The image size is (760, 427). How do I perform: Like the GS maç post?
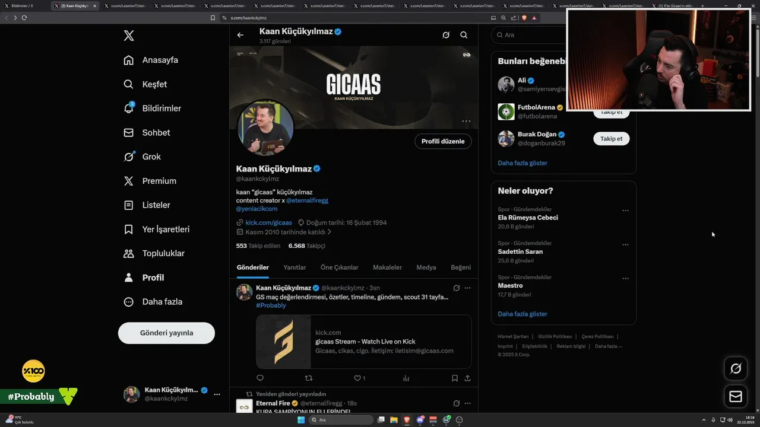357,378
